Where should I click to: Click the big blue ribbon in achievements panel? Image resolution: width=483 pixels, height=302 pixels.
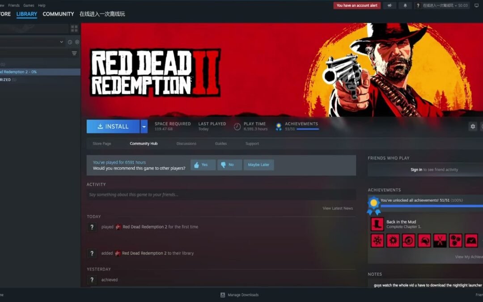(373, 205)
